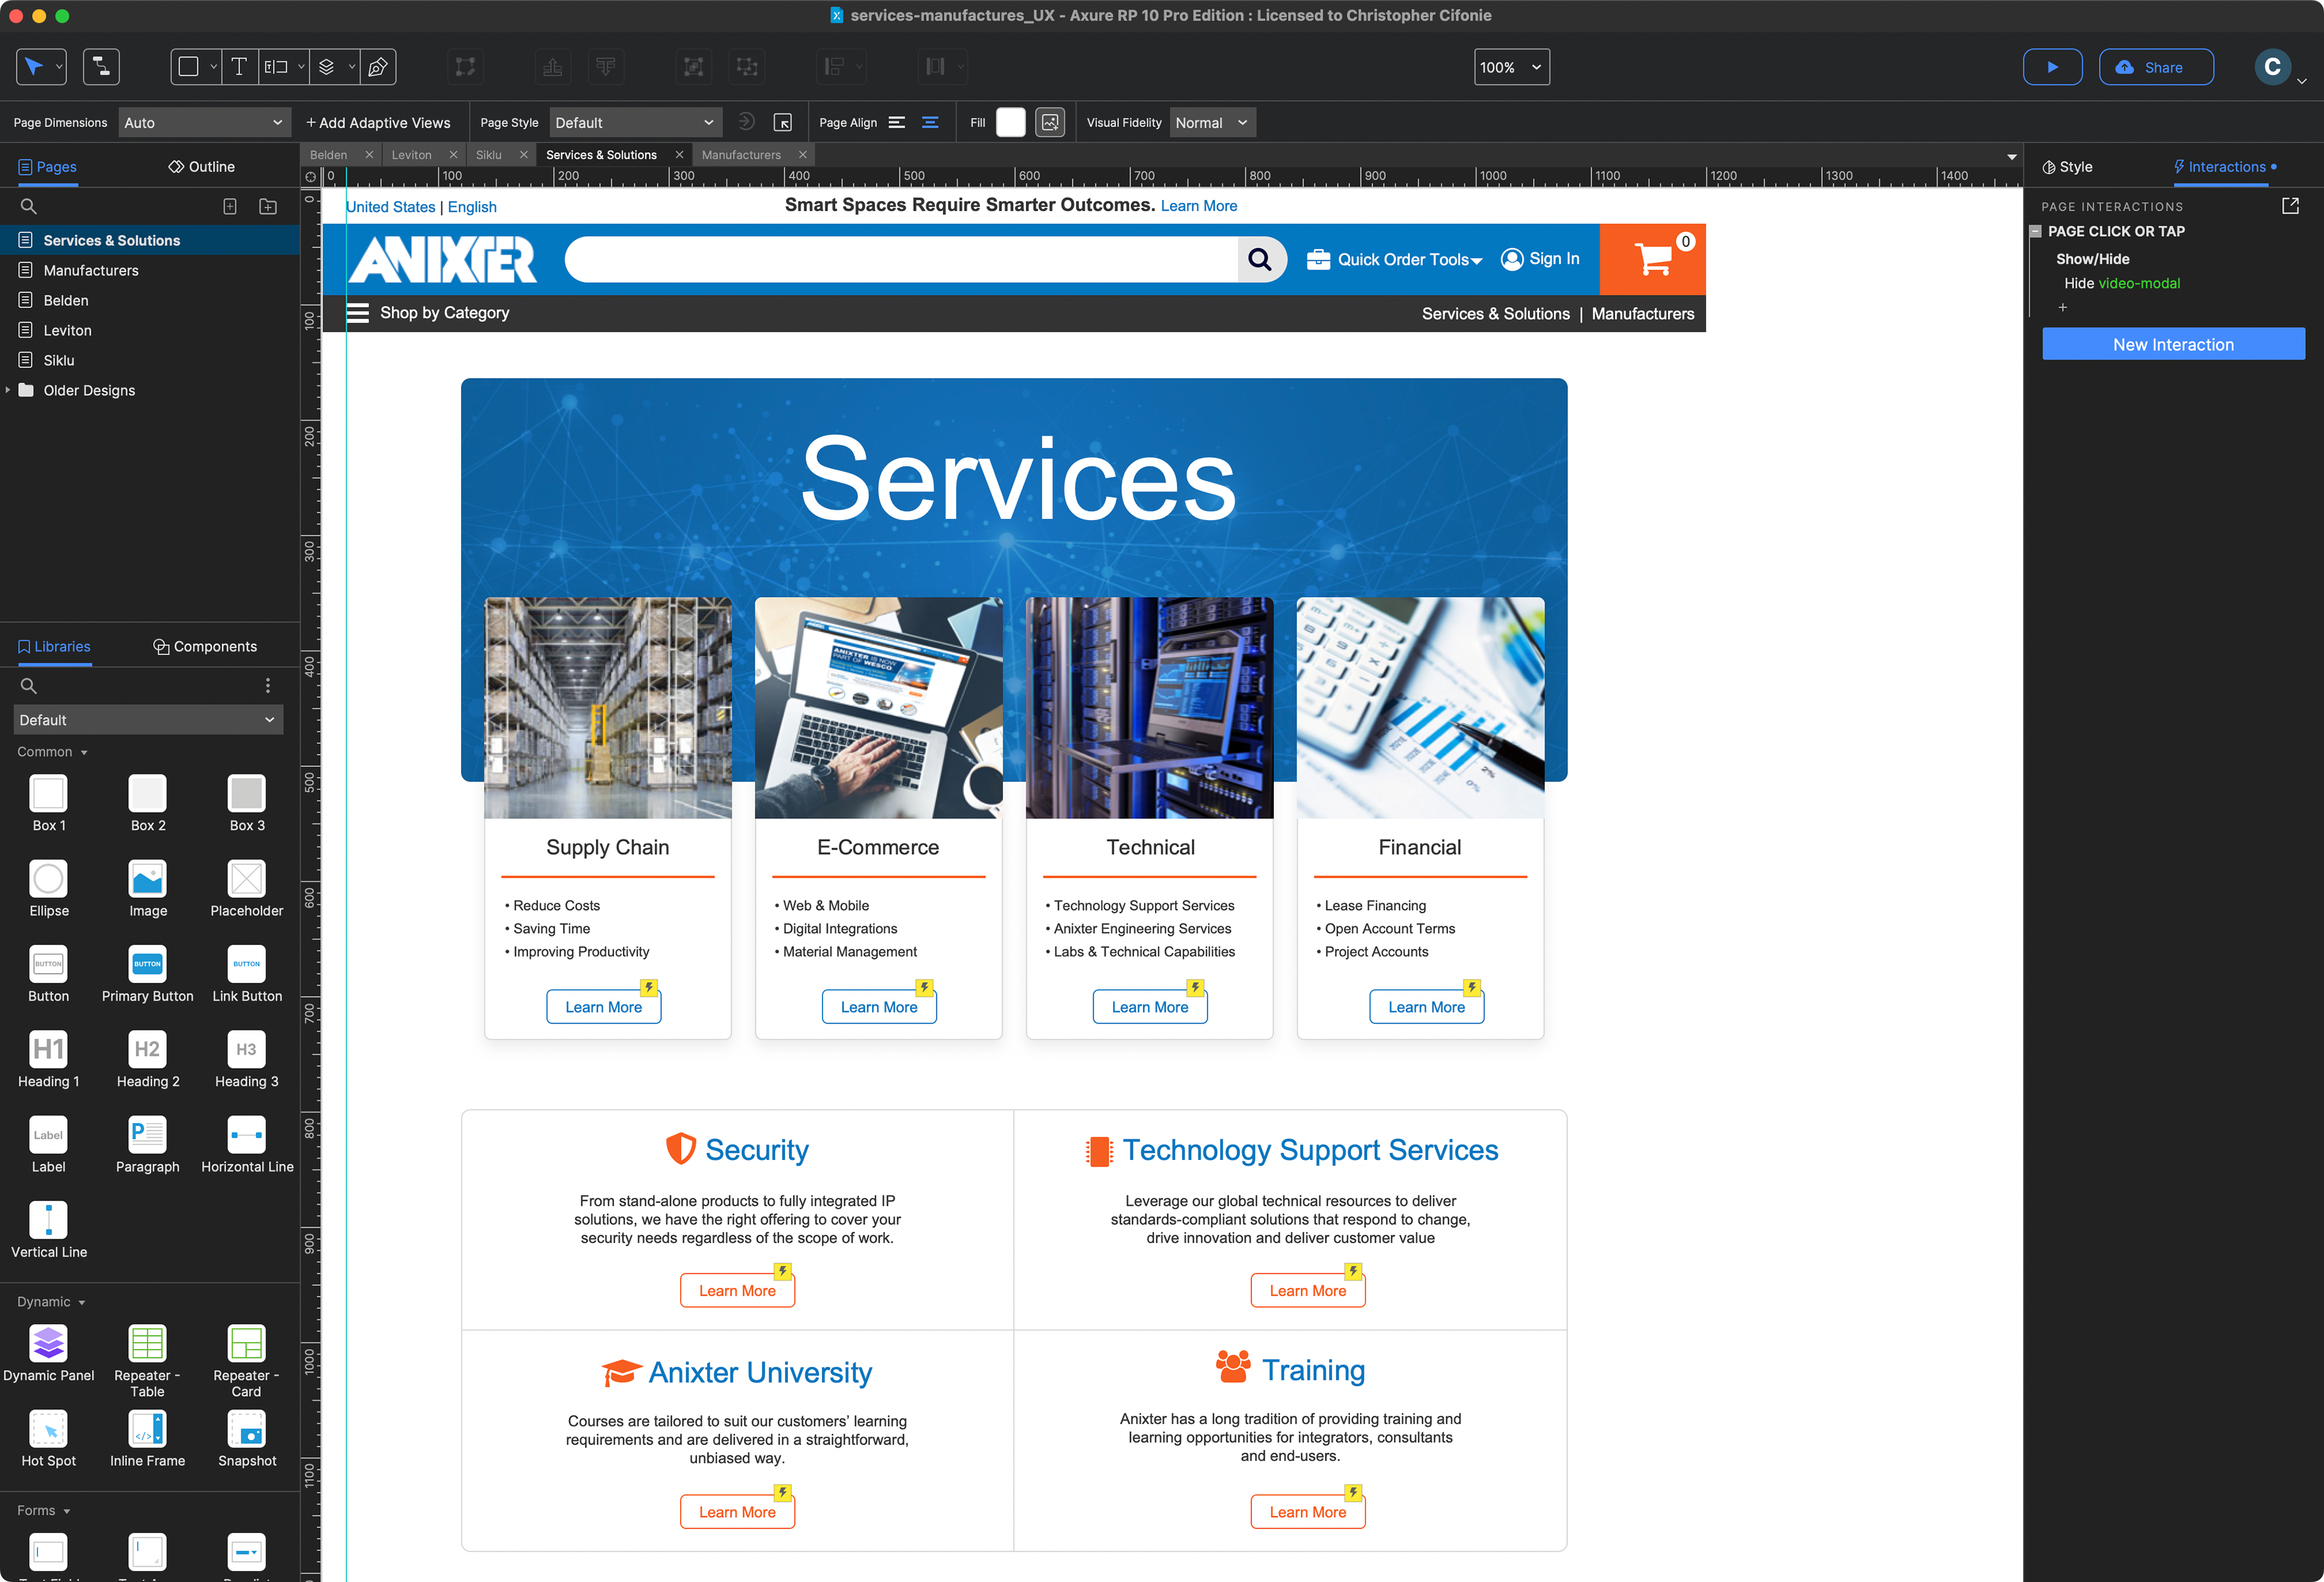Select the Hide video-modal action
Screen dimensions: 2324x1582
[2122, 283]
